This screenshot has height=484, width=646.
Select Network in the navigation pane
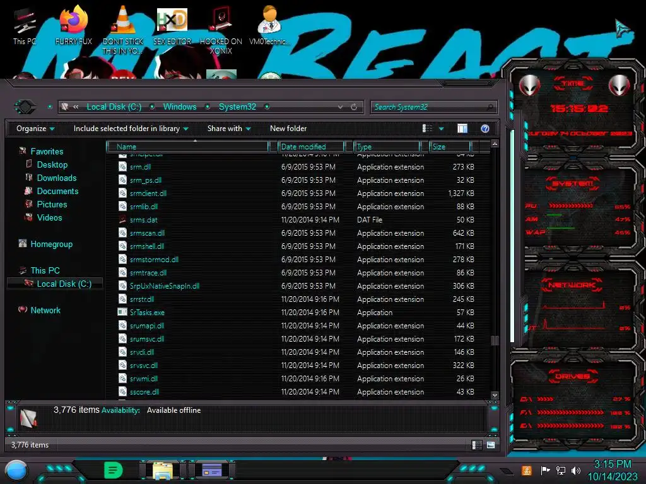[x=45, y=310]
